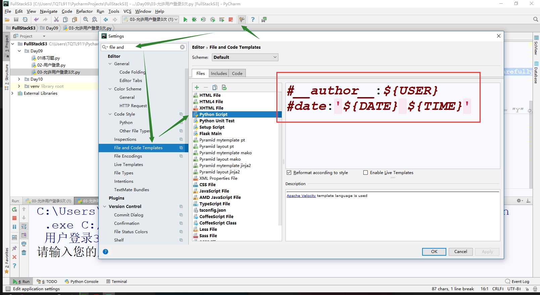Click the OK button
This screenshot has height=295, width=540.
point(434,252)
